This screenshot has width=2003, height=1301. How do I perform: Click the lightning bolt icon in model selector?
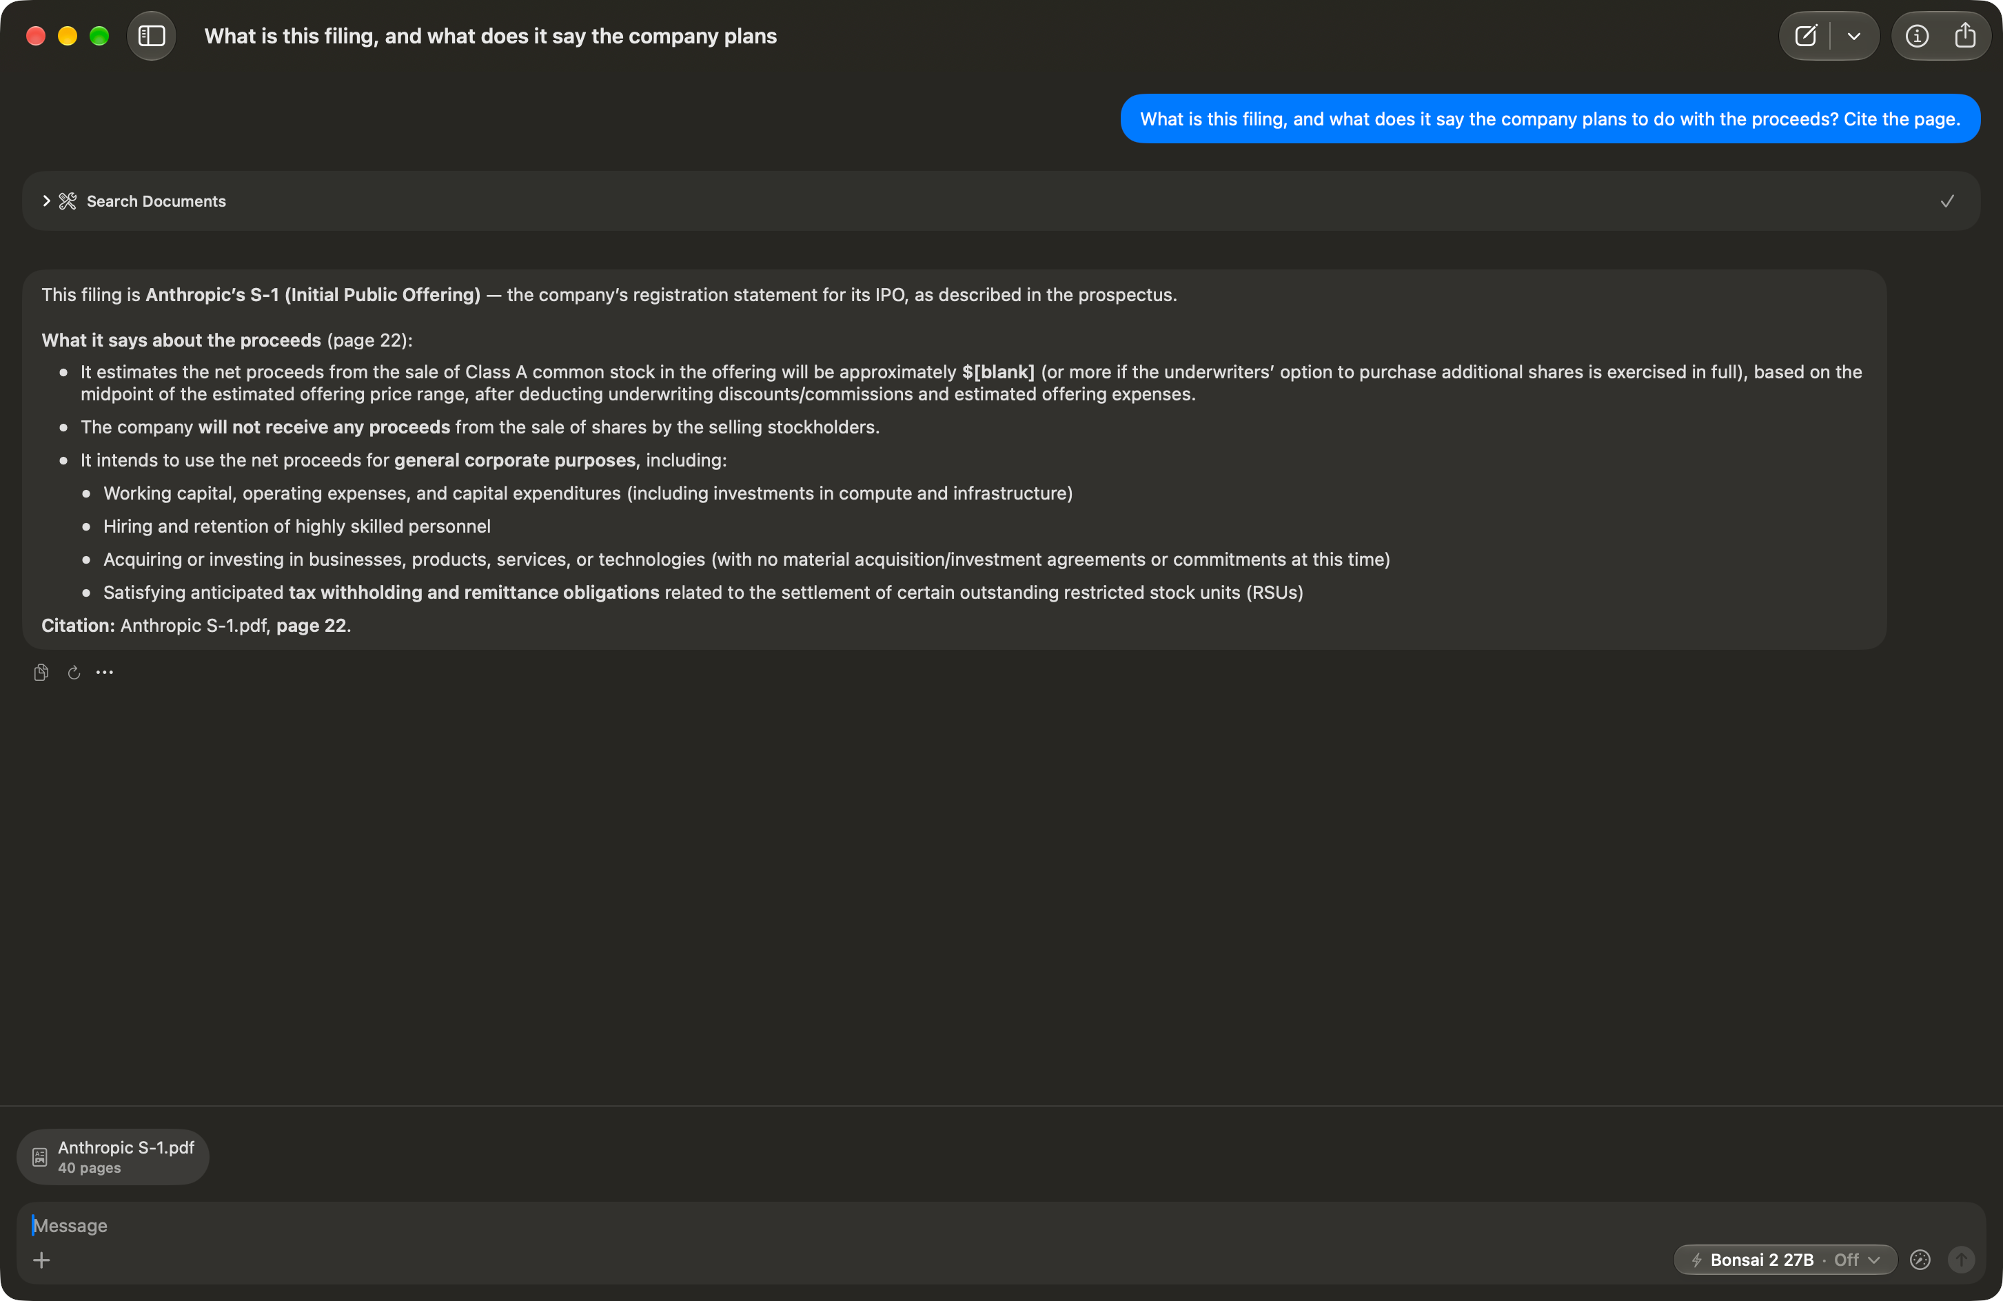[x=1697, y=1260]
